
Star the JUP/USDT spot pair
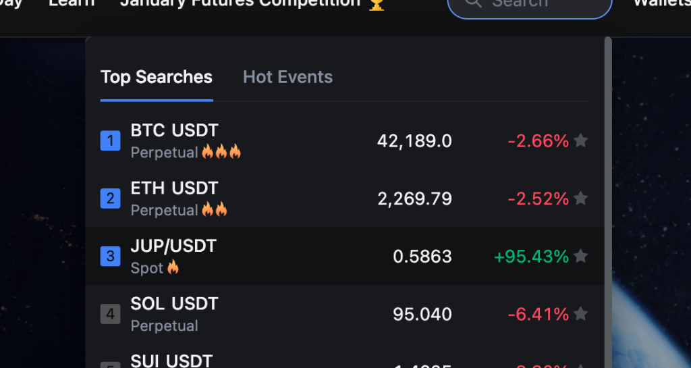point(581,256)
